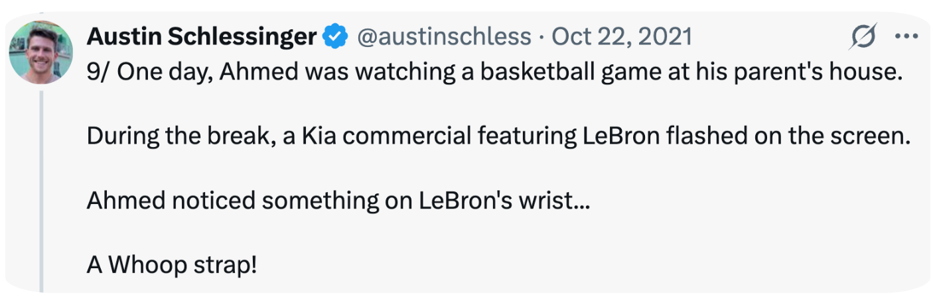Click the blue verified badge
The image size is (939, 302).
pyautogui.click(x=335, y=37)
